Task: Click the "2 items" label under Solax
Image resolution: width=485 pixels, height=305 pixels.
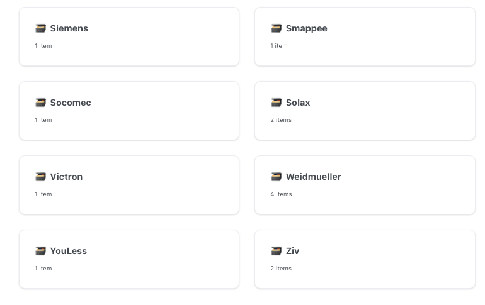Action: (281, 120)
